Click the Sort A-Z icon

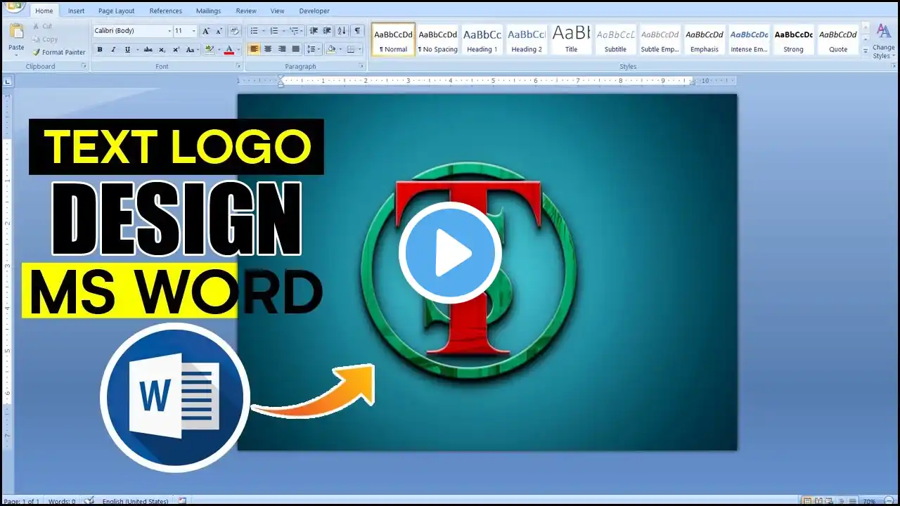click(342, 31)
